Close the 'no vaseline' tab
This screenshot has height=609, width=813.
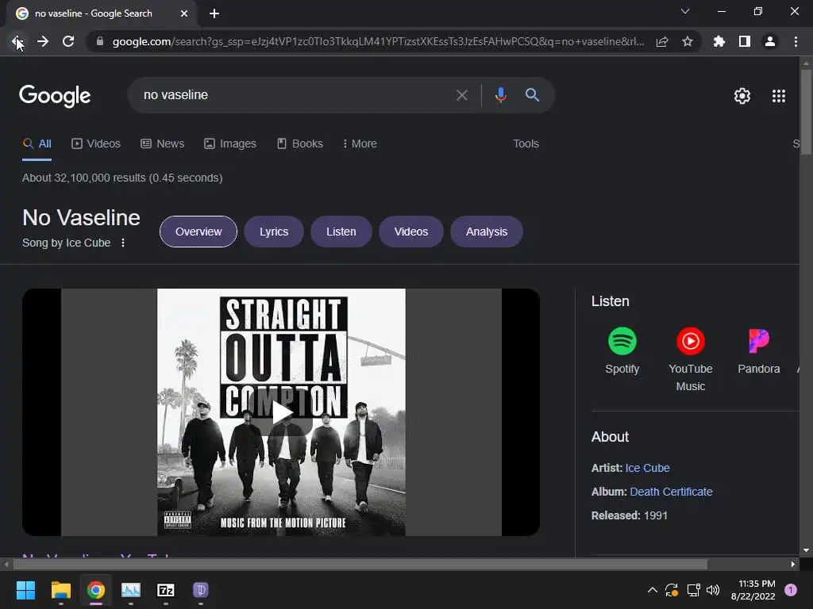click(184, 13)
